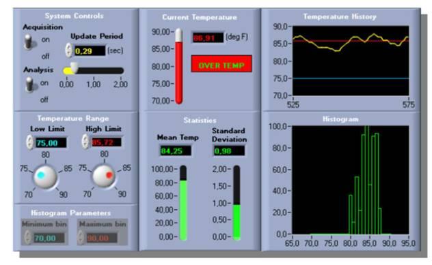Click the red thermometer gauge
This screenshot has width=432, height=265.
[179, 66]
